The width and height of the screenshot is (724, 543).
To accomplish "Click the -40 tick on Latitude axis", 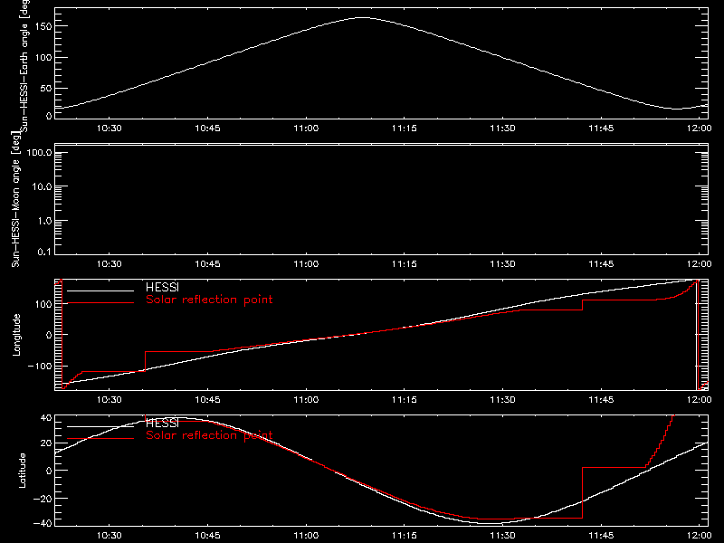I will (43, 524).
